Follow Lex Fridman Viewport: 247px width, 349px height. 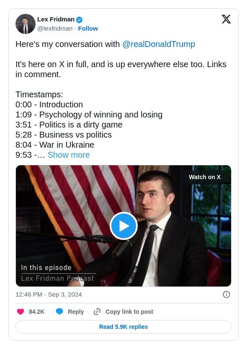coord(88,29)
